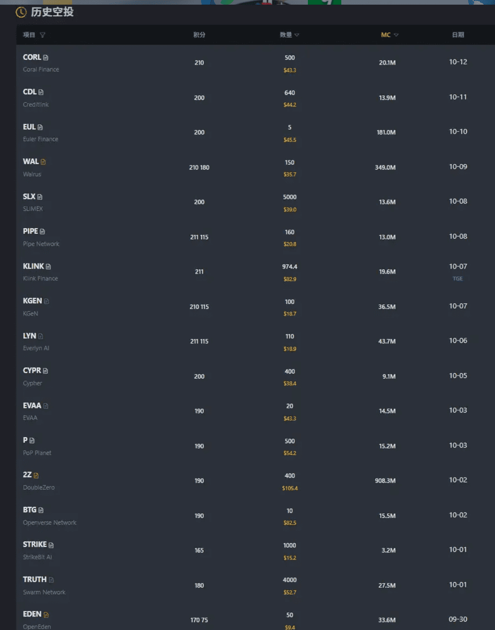Open the 项目 column filter funnel
The width and height of the screenshot is (495, 630).
point(43,35)
